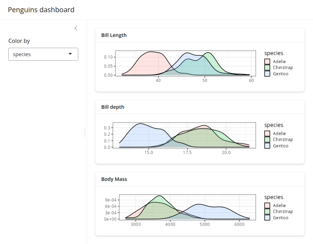This screenshot has height=244, width=313.
Task: Click the Penguins dashboard title
Action: (41, 10)
